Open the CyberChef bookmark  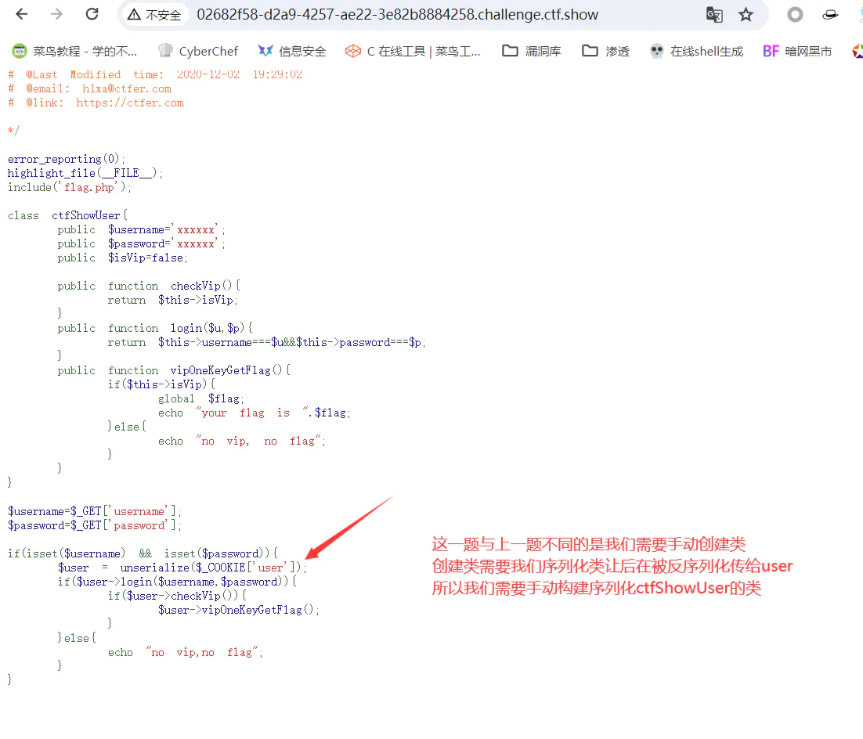pyautogui.click(x=198, y=51)
